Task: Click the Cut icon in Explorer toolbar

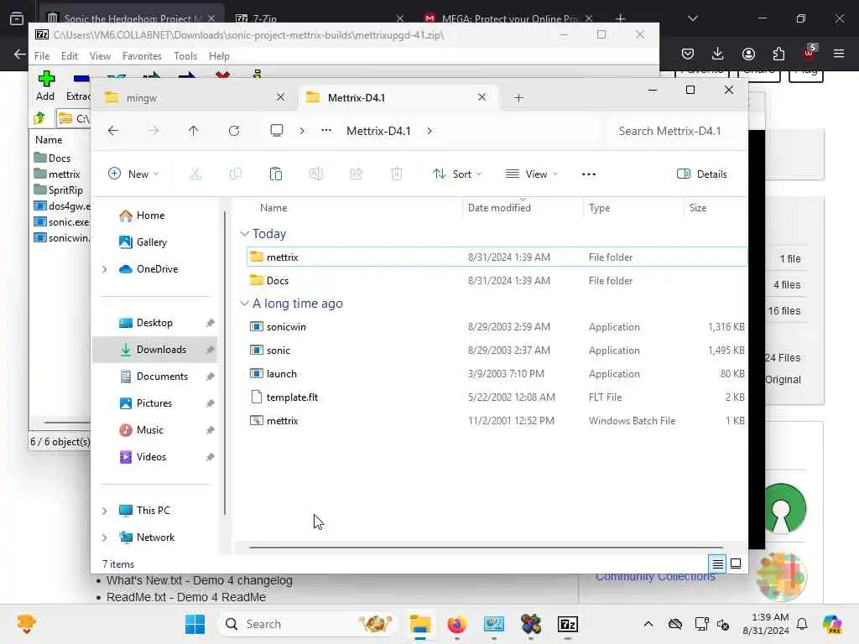Action: tap(195, 174)
